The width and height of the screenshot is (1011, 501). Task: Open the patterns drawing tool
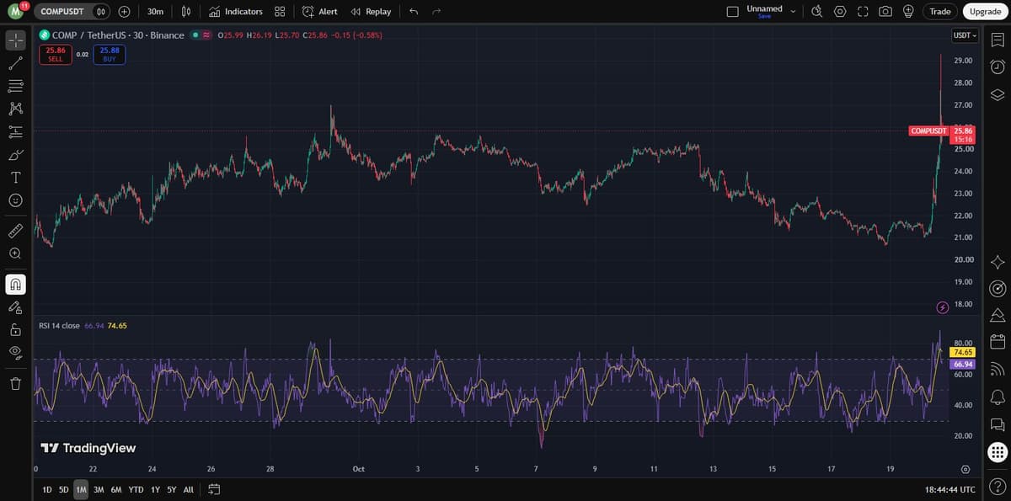click(x=15, y=109)
